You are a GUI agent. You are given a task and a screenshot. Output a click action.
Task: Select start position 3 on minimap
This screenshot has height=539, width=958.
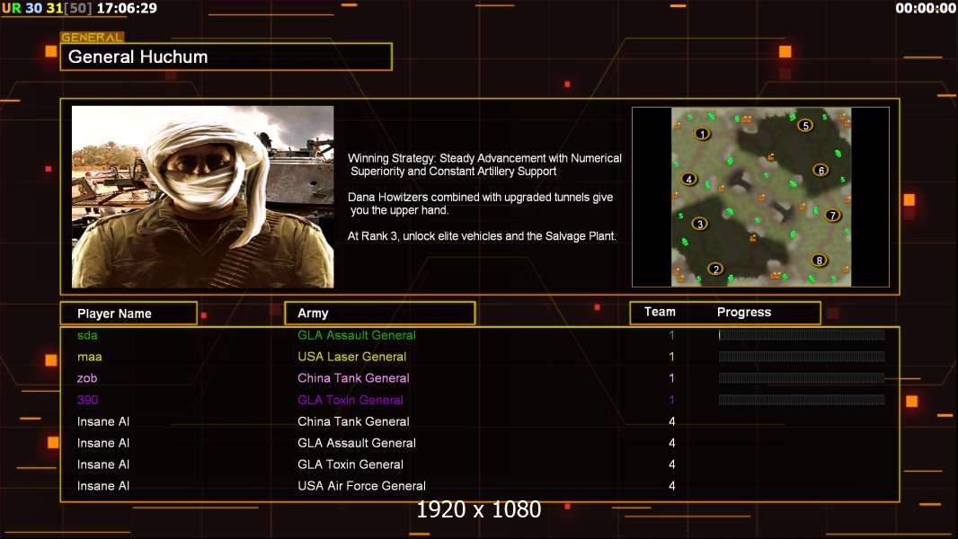(699, 224)
